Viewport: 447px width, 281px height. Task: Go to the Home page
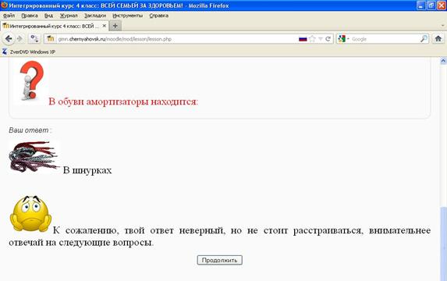(438, 38)
